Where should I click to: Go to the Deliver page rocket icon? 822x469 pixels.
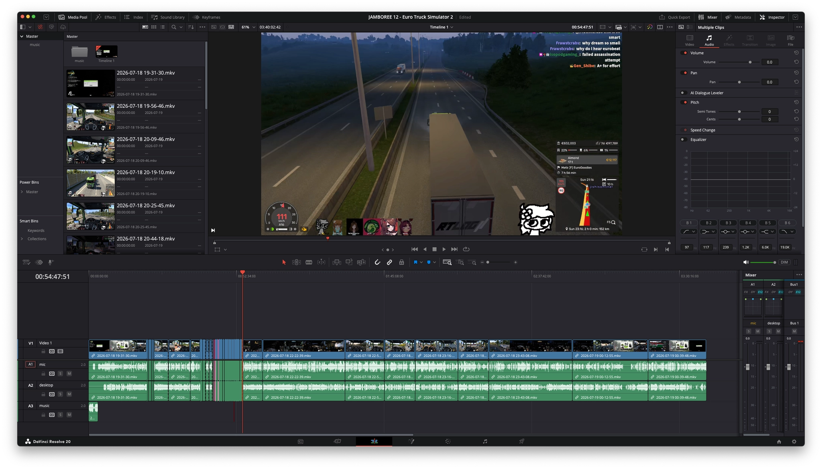tap(521, 441)
